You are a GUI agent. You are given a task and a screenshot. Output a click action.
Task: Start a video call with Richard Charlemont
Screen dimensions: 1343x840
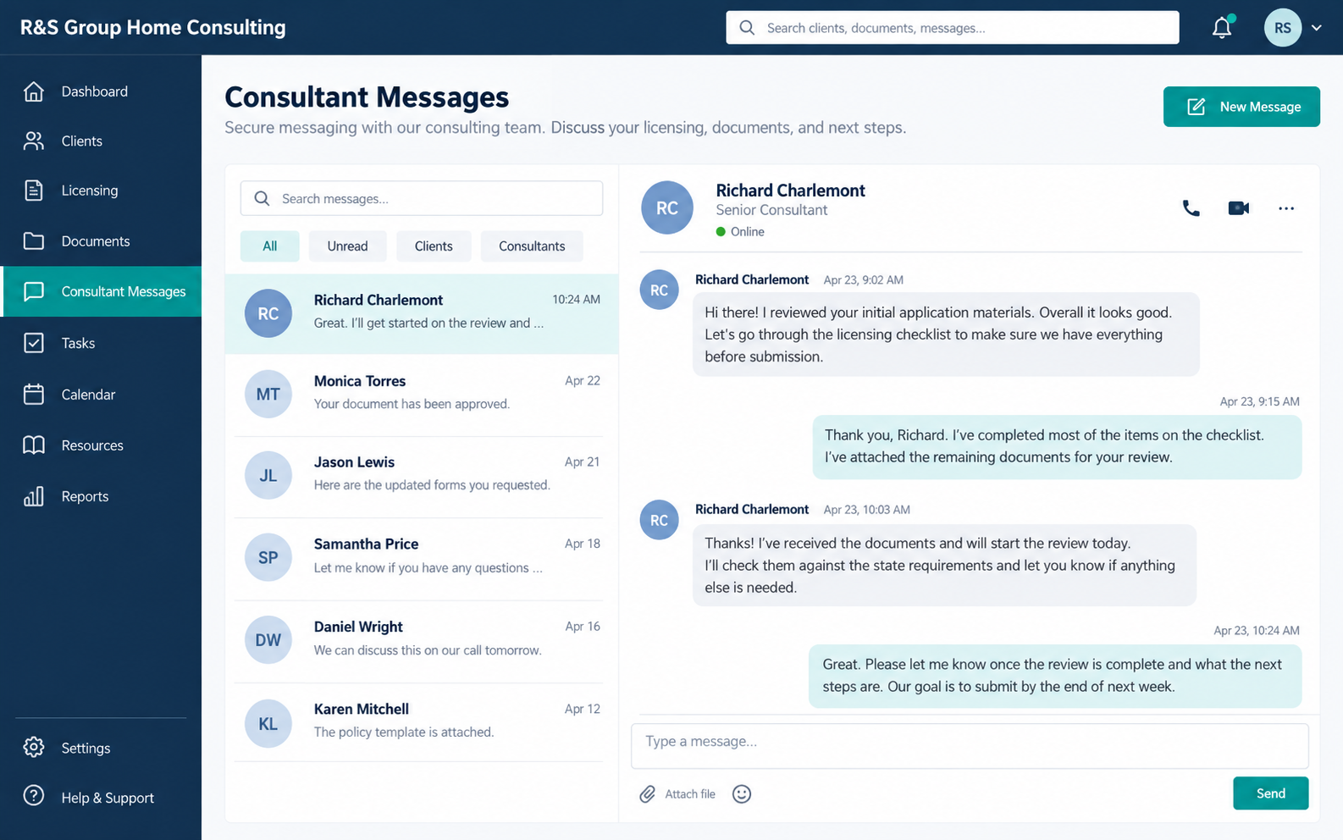(x=1239, y=208)
